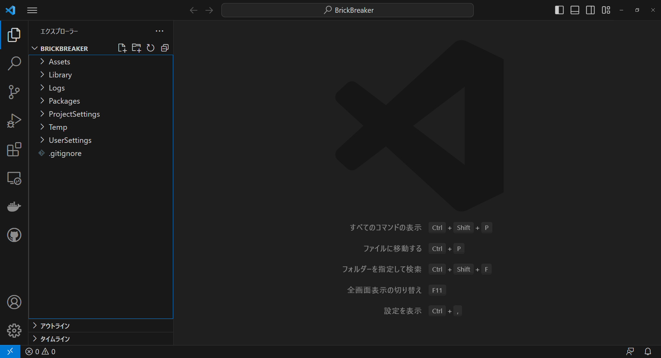Open the notifications bell
This screenshot has height=358, width=661.
[648, 351]
